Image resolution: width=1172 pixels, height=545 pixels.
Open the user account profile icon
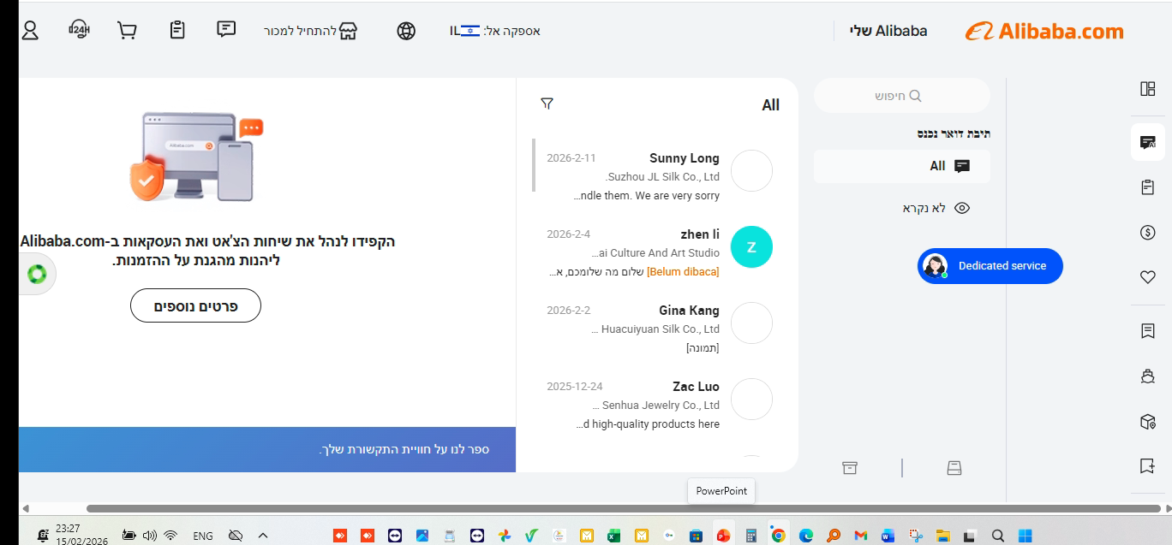30,30
